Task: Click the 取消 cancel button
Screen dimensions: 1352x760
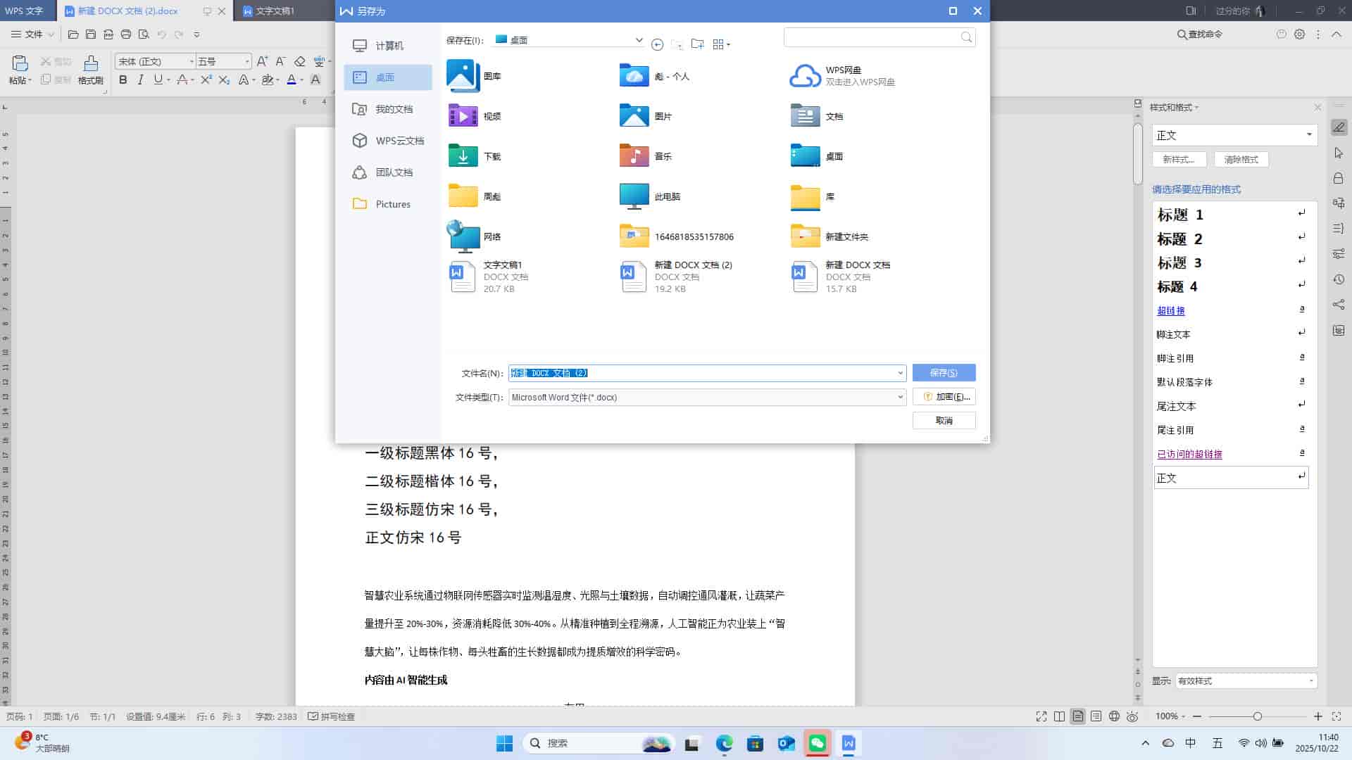Action: pyautogui.click(x=944, y=421)
